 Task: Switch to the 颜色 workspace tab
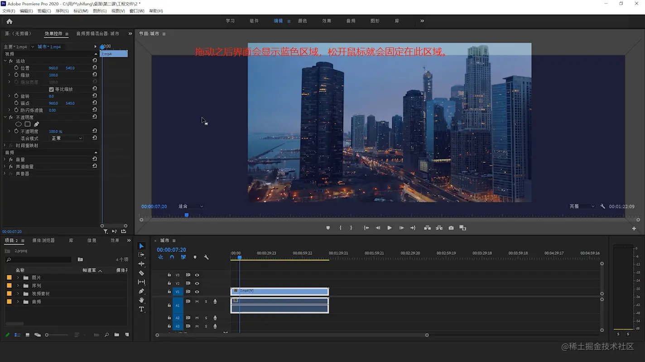click(x=303, y=21)
